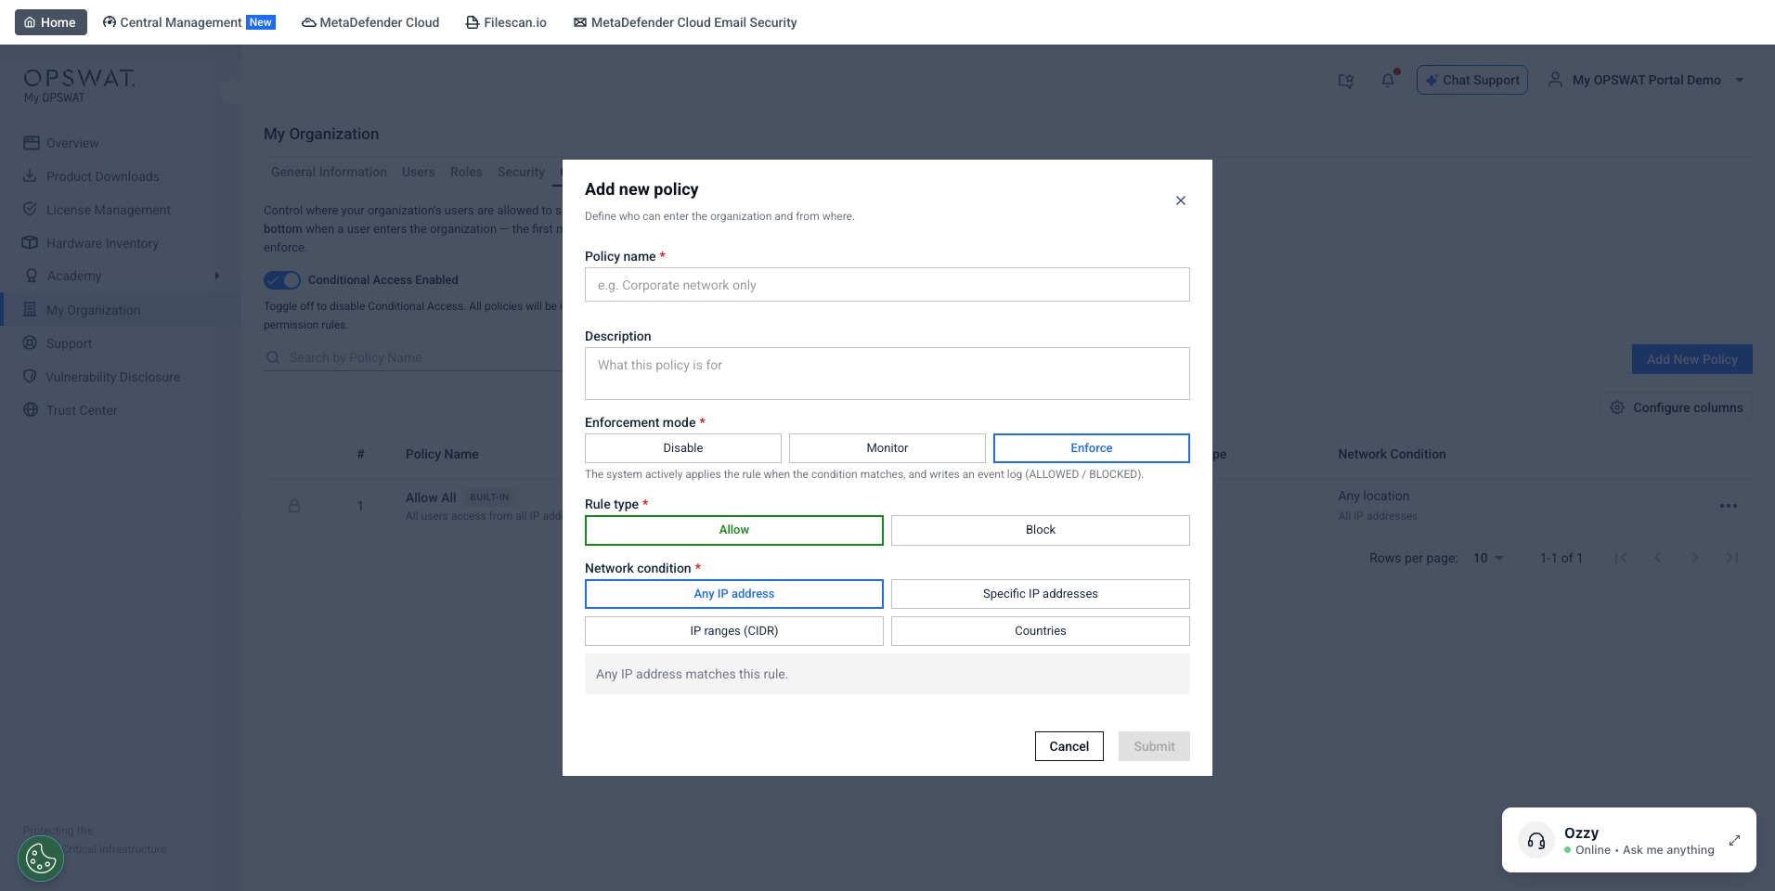Viewport: 1775px width, 891px height.
Task: Open My OPSWAT Portal Demo account dropdown
Action: point(1646,80)
